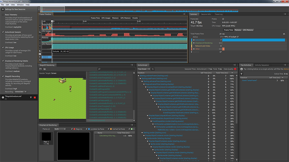Select the Pass 1 thumbnail
This screenshot has height=162, width=289.
click(x=46, y=138)
